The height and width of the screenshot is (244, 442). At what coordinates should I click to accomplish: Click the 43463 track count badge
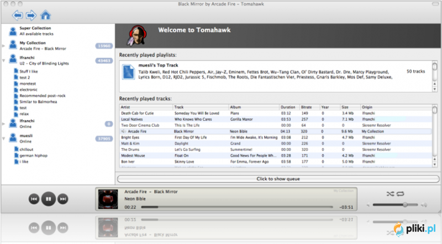tap(104, 61)
